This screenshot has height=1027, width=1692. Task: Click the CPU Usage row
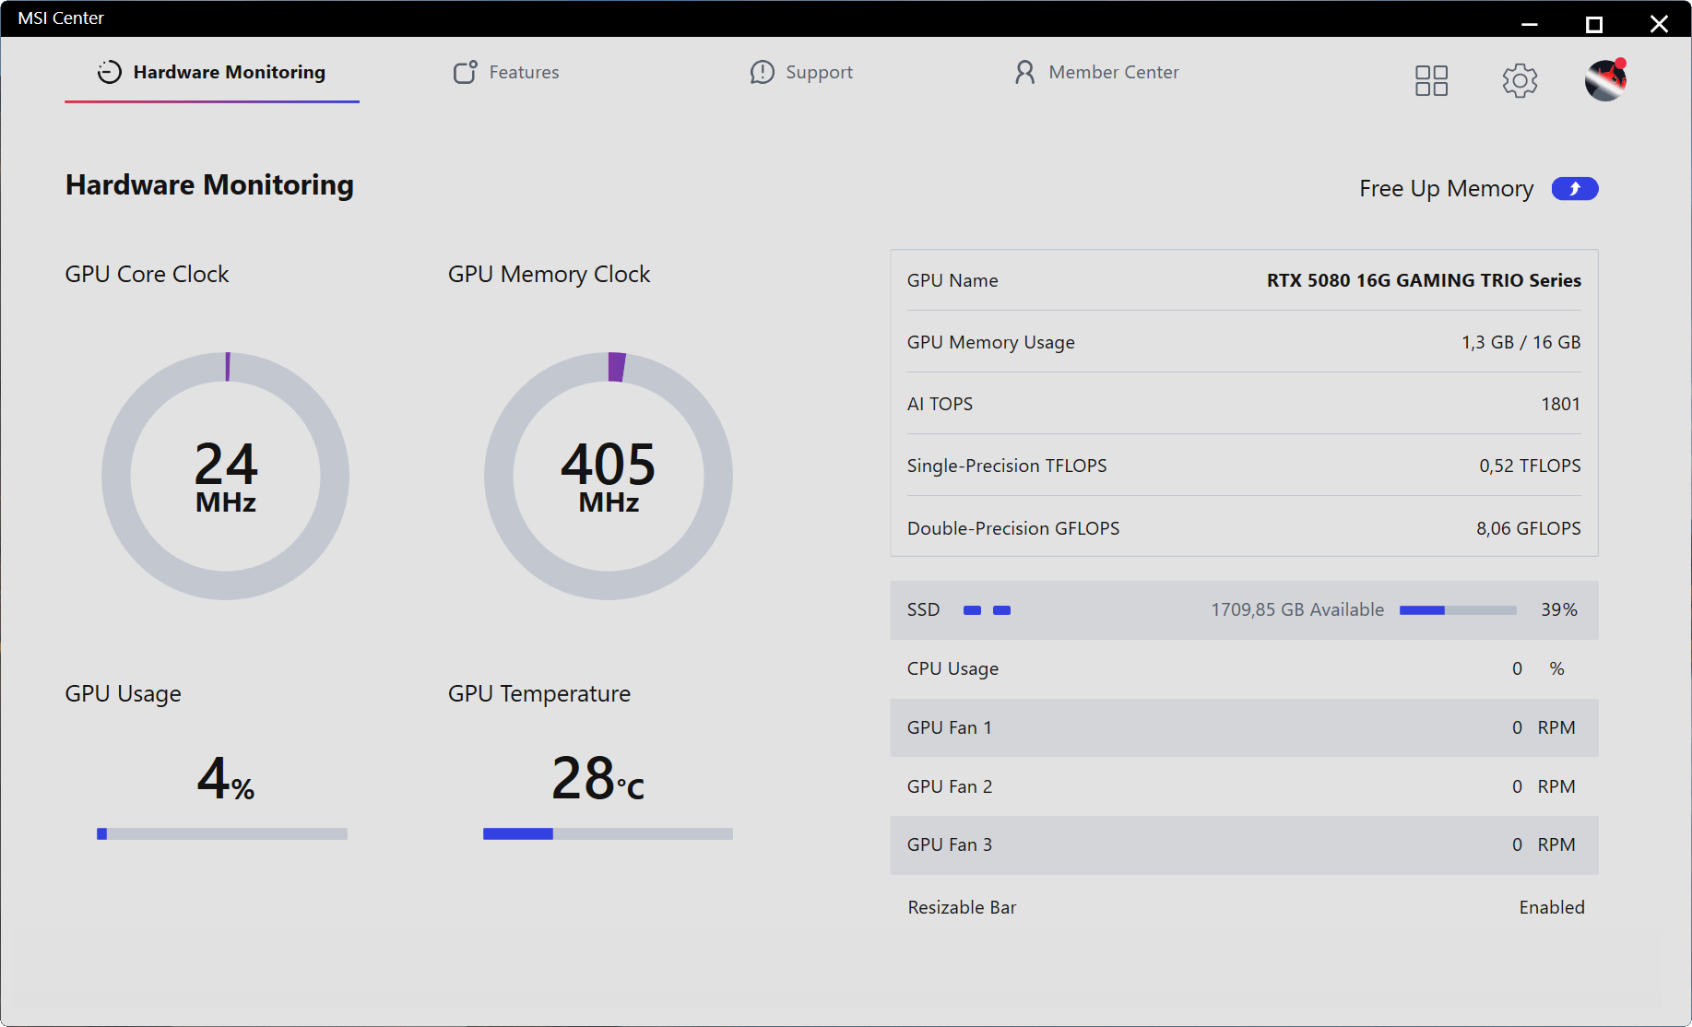[x=1244, y=668]
